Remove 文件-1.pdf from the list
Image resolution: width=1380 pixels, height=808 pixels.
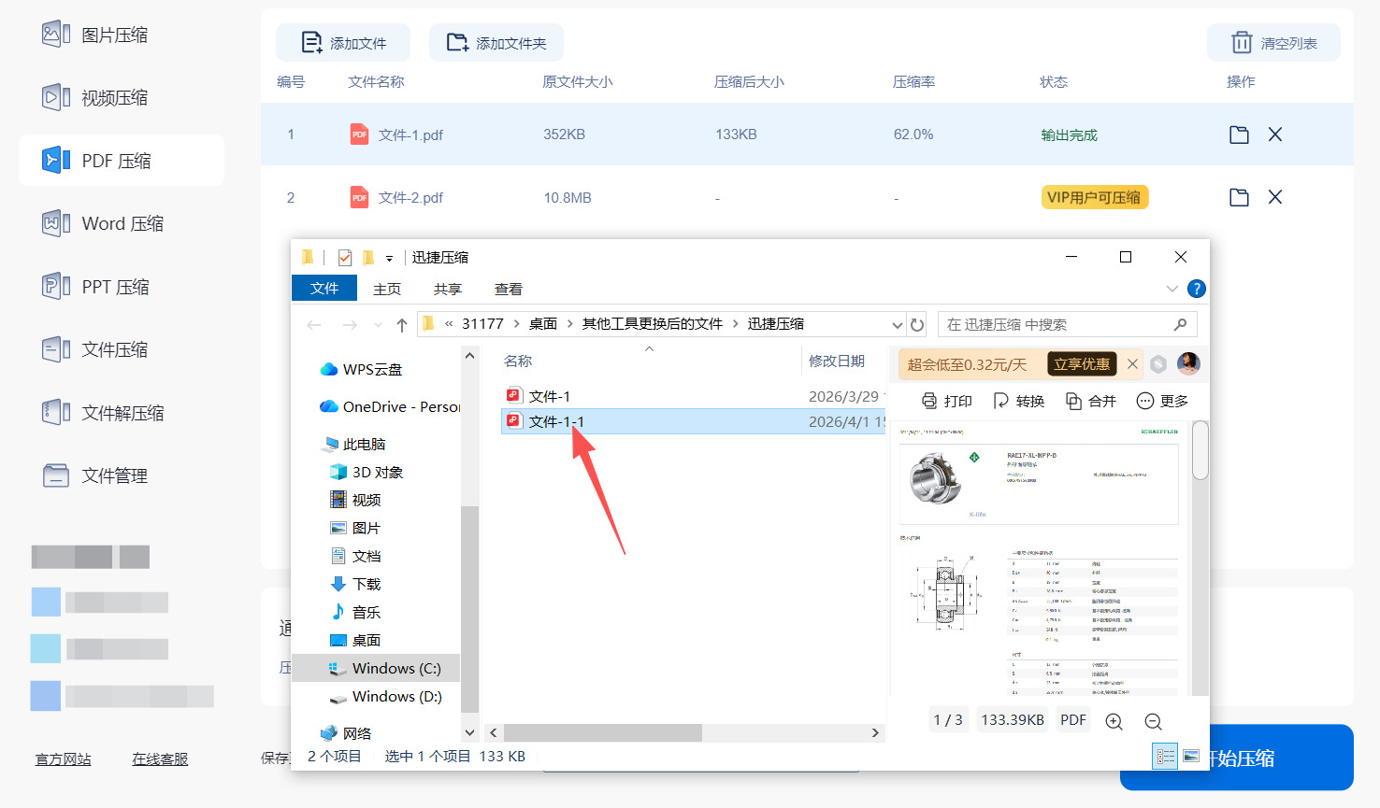coord(1275,135)
